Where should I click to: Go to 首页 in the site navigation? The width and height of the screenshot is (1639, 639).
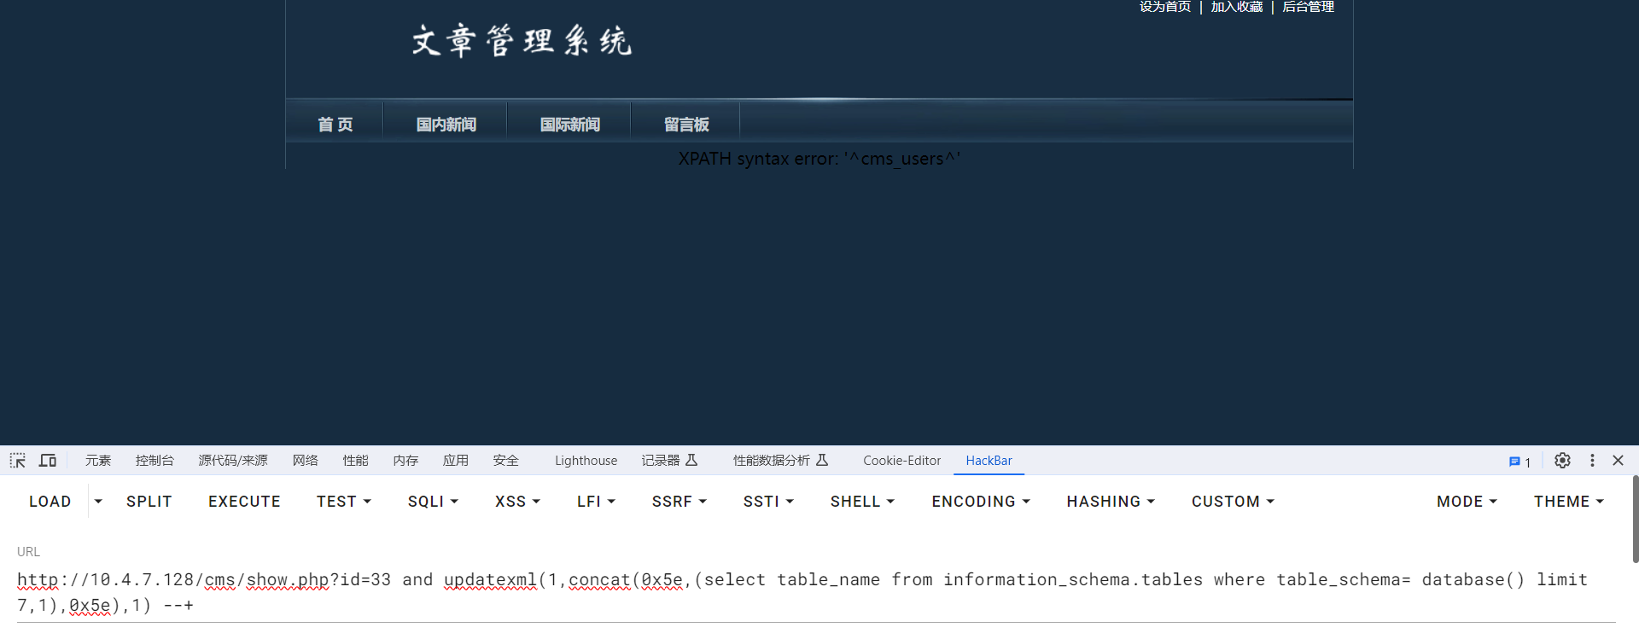click(335, 125)
